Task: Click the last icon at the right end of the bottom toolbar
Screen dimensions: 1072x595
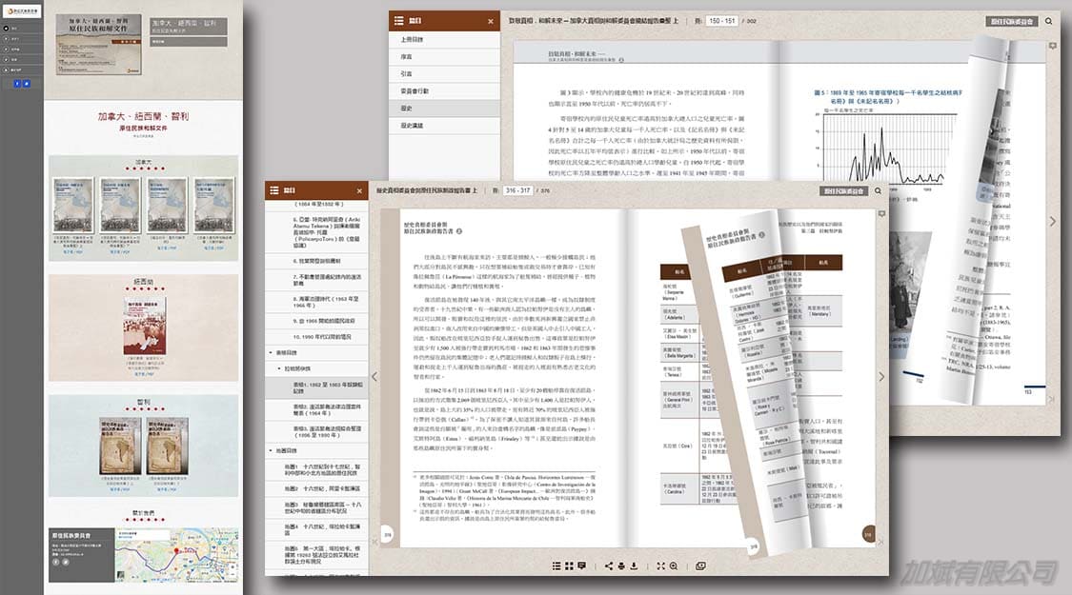Action: pos(700,565)
